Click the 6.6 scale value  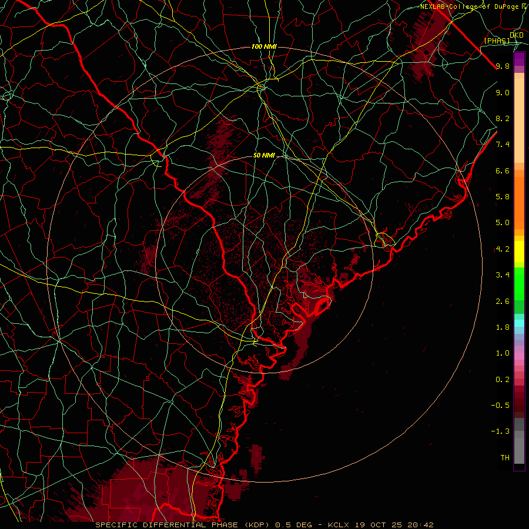pyautogui.click(x=503, y=170)
